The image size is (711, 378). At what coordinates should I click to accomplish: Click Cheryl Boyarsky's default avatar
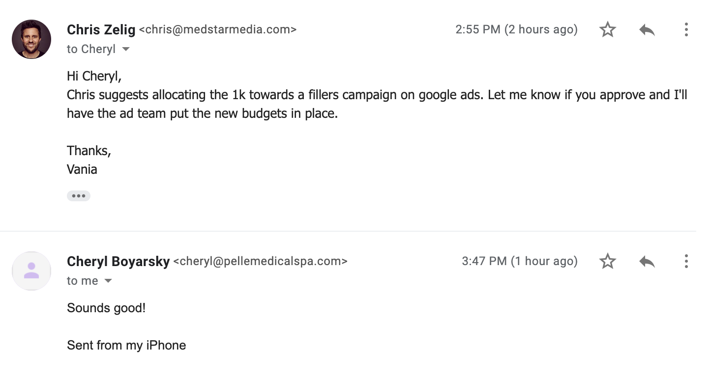click(x=31, y=271)
